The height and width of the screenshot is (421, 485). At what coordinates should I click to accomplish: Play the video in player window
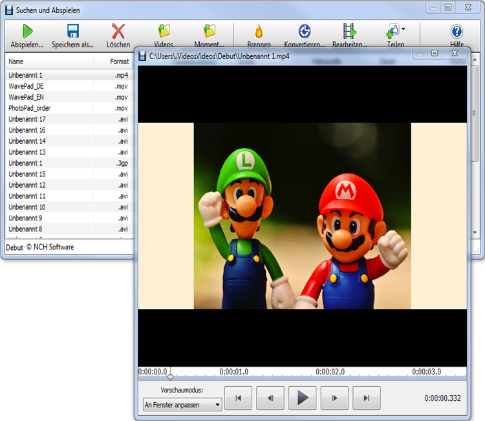[303, 398]
